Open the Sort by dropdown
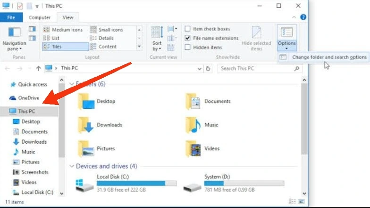This screenshot has height=208, width=370. [x=157, y=39]
